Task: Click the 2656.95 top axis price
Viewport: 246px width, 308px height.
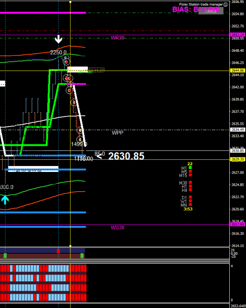Action: 238,2
